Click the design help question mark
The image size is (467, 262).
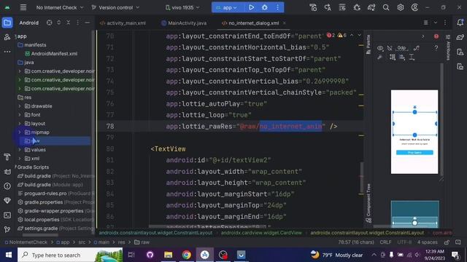click(436, 48)
